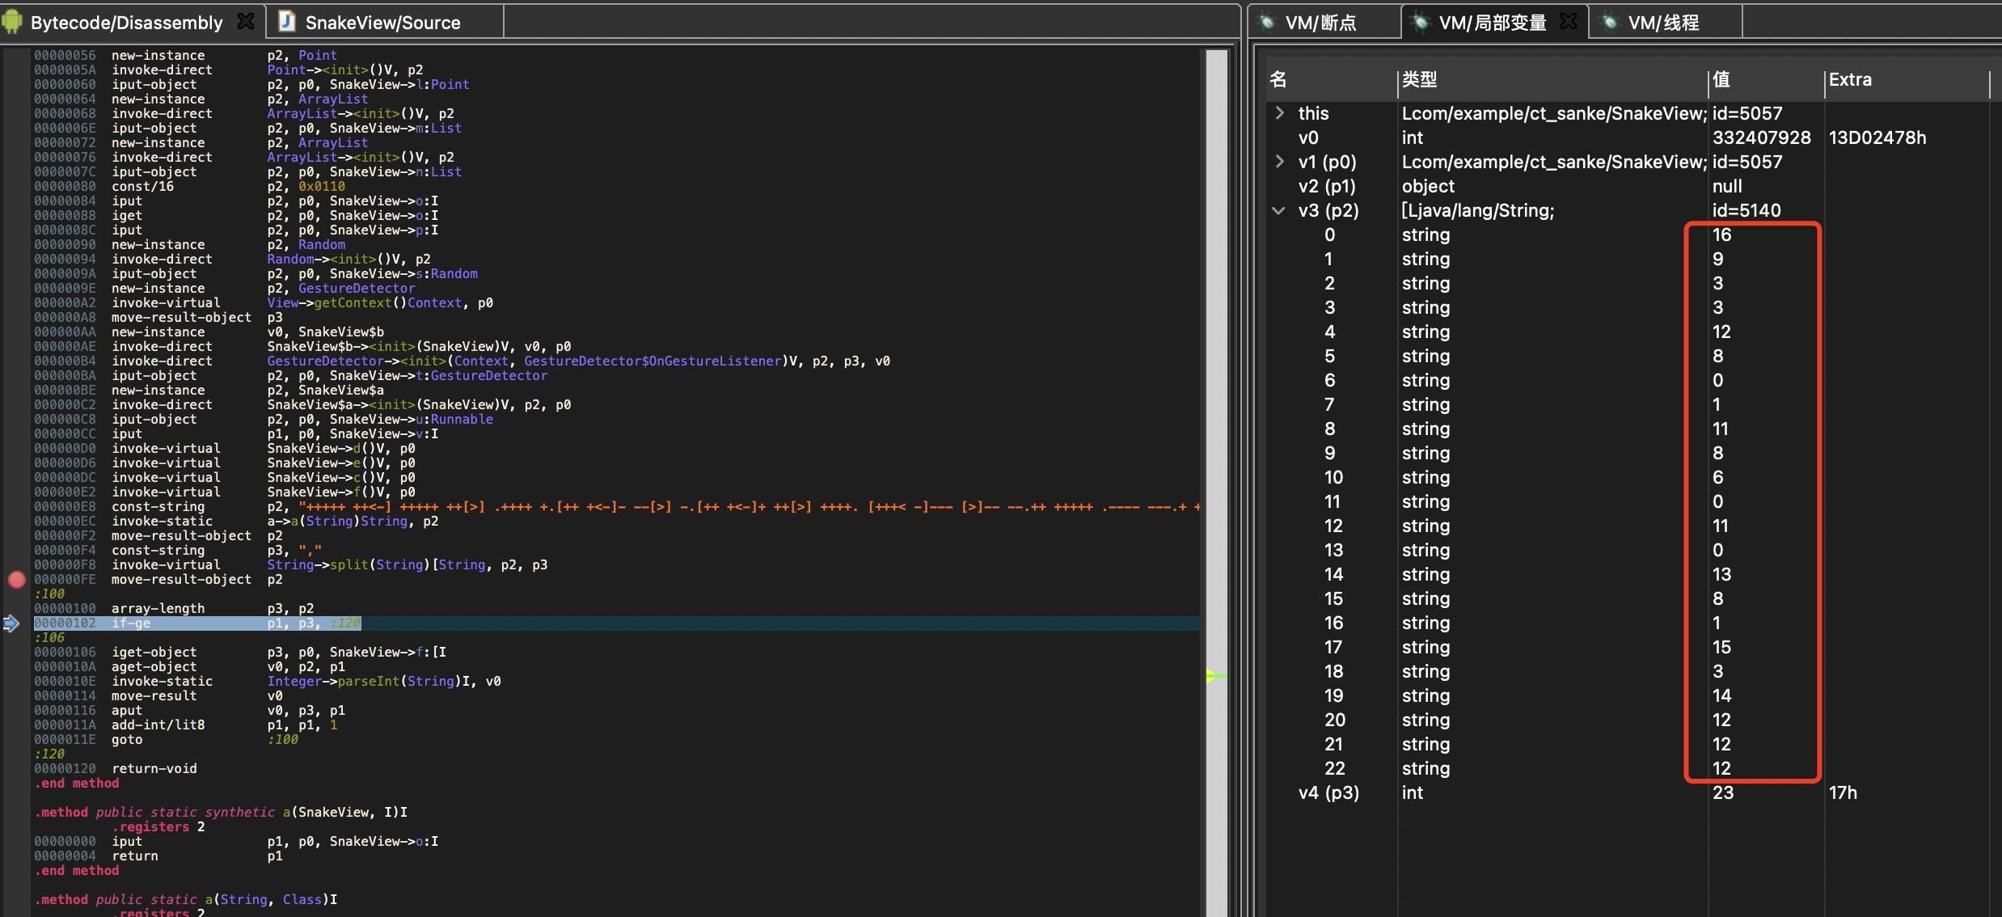Close the VM/局部变量 tab
Image resolution: width=2002 pixels, height=917 pixels.
pos(1569,22)
